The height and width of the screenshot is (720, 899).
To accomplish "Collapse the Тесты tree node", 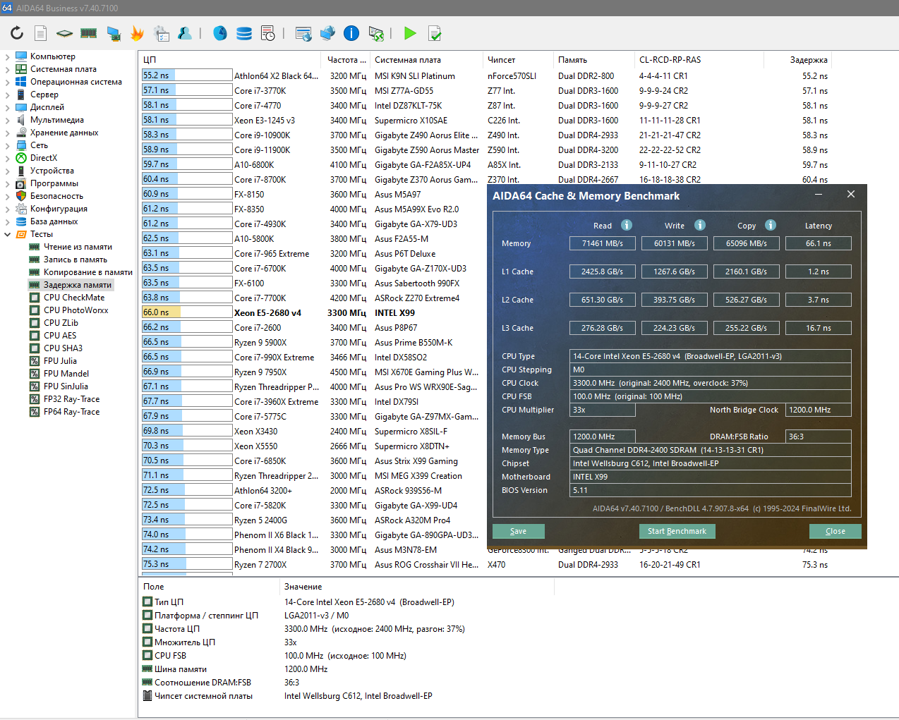I will pos(7,234).
